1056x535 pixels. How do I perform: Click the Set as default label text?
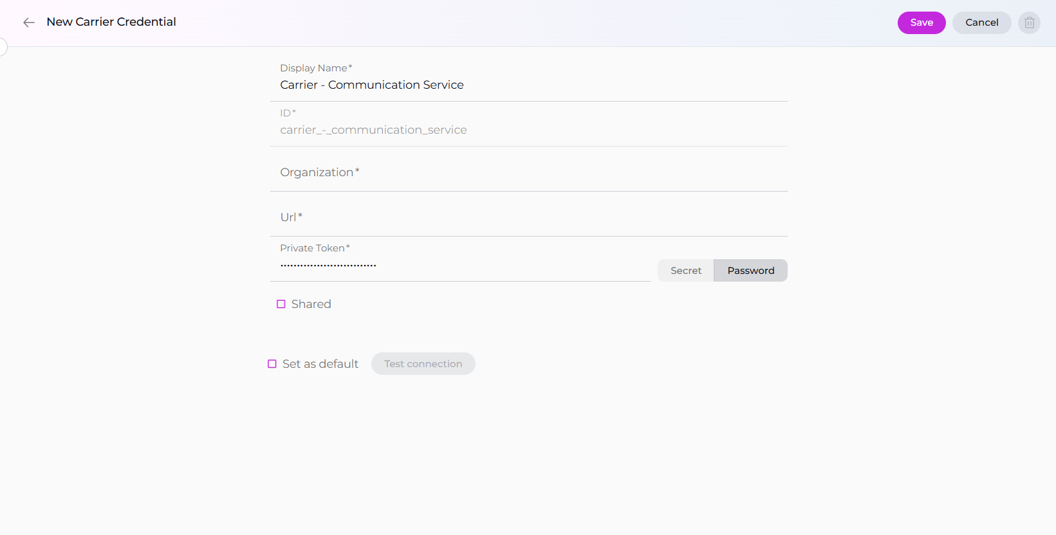320,364
